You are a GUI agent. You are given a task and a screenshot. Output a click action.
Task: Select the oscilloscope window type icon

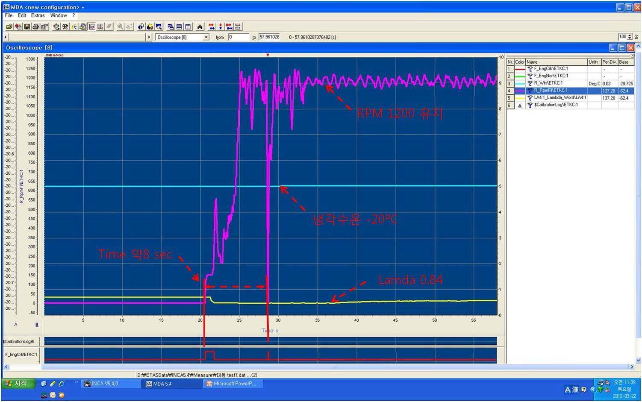91,26
